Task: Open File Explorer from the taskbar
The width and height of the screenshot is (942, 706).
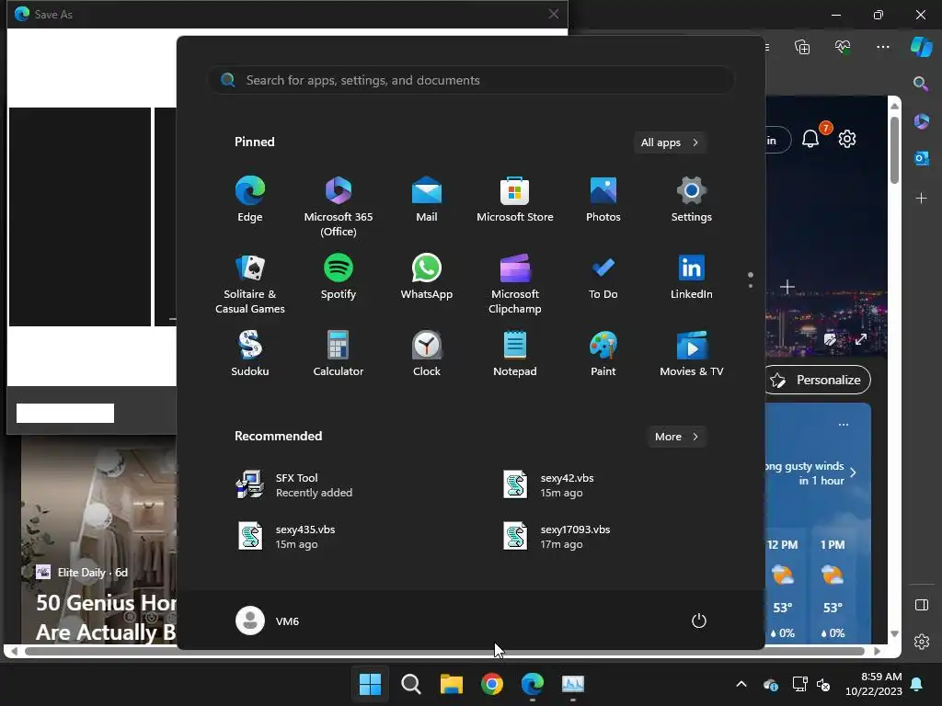Action: (451, 684)
